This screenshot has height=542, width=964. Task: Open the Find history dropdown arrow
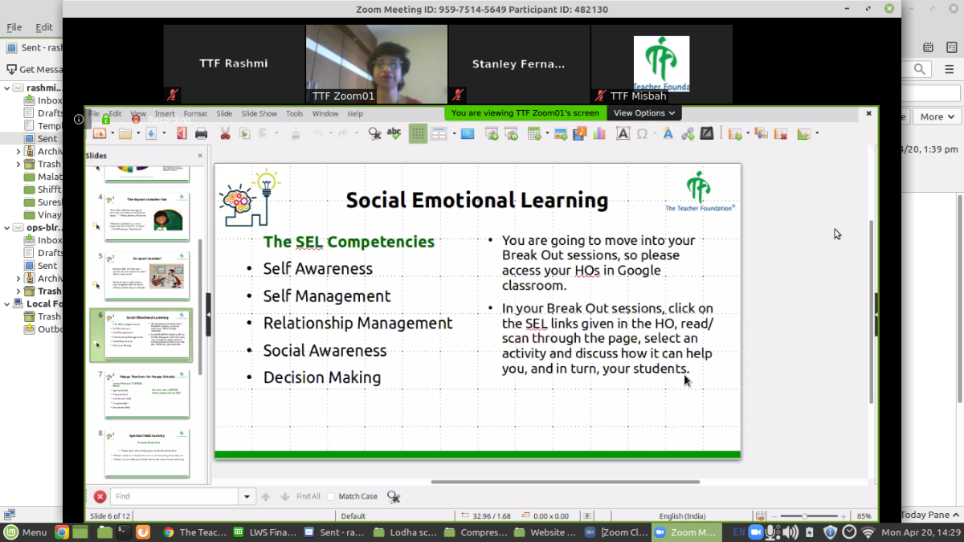click(247, 497)
